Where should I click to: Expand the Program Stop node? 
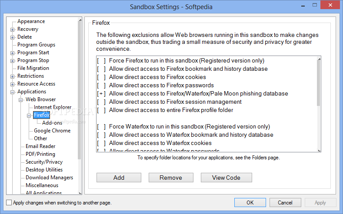pos(13,61)
